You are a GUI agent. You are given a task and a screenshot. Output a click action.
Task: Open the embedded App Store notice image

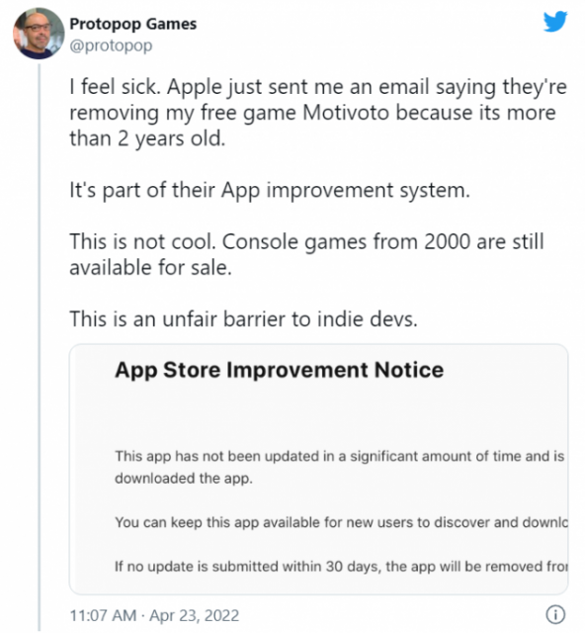[x=319, y=469]
